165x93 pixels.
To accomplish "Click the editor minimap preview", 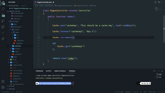I will [x=158, y=9].
